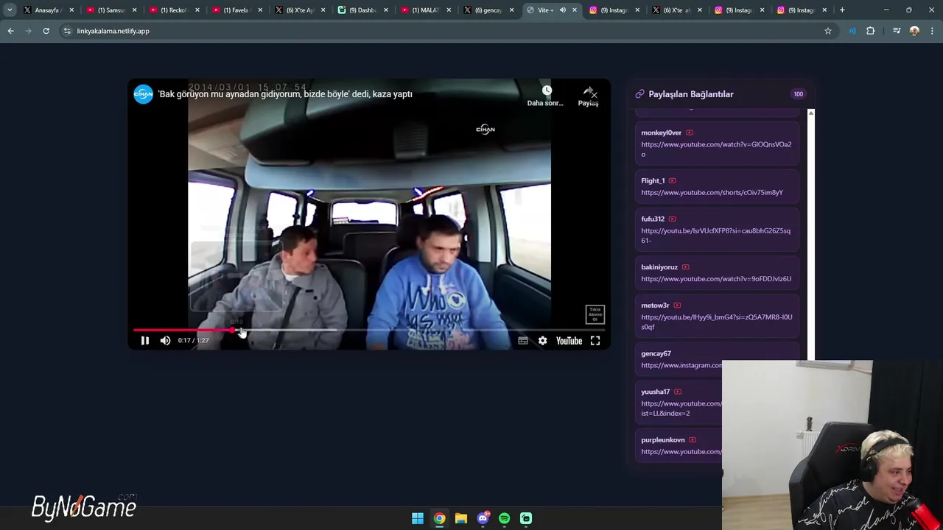Open the Windows Start menu
The image size is (943, 530).
click(x=418, y=518)
